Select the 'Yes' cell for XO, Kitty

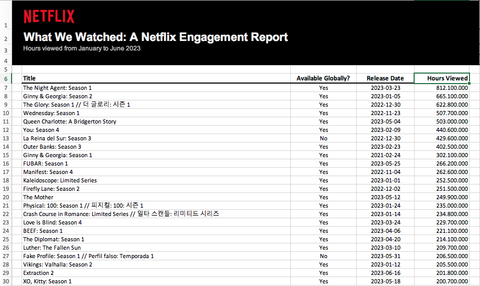tap(324, 281)
